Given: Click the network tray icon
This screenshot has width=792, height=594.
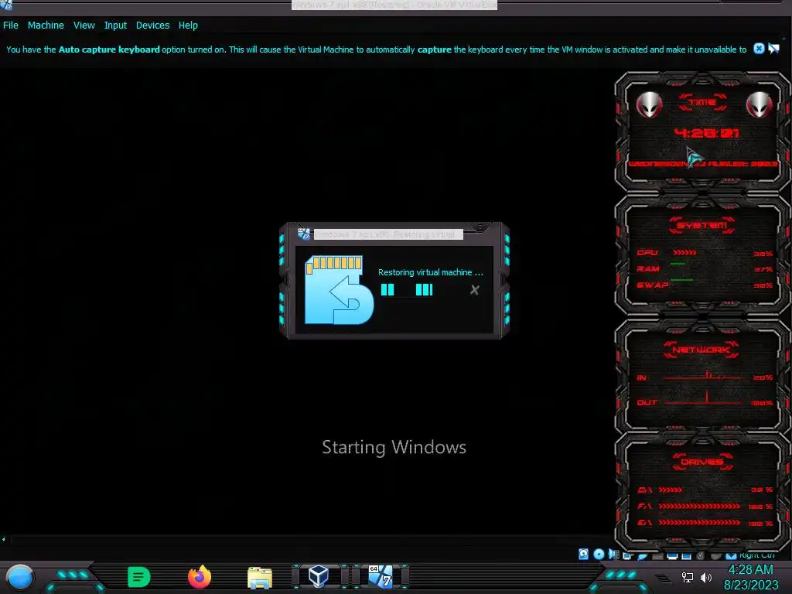Looking at the screenshot, I should pyautogui.click(x=688, y=577).
